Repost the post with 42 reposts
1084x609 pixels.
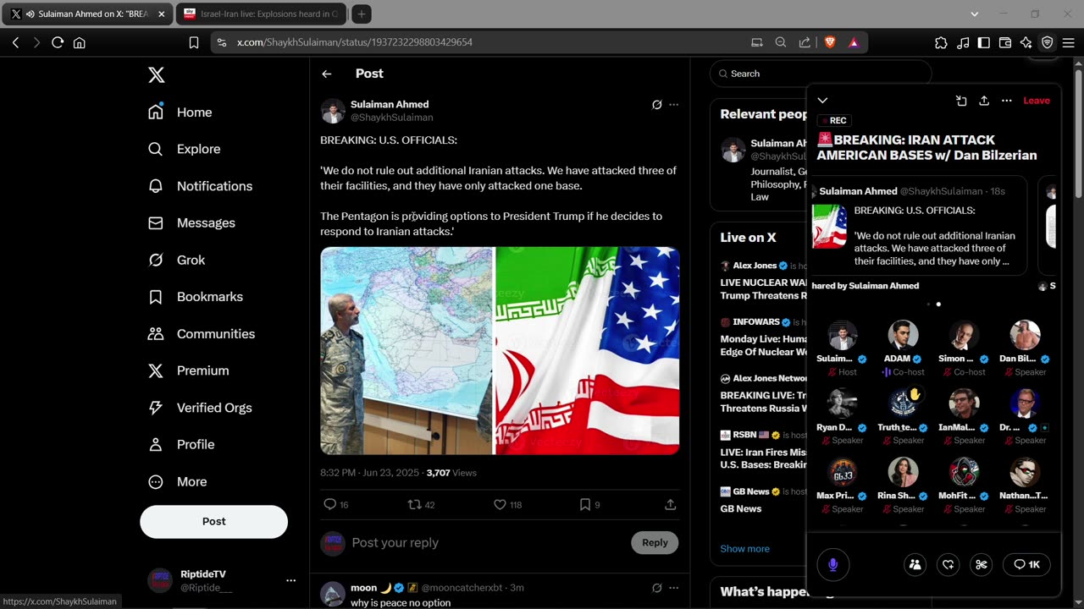(421, 504)
